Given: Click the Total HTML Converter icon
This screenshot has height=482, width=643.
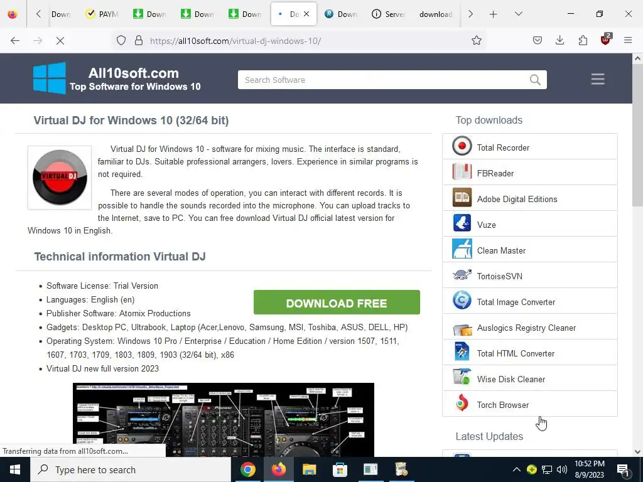Looking at the screenshot, I should (462, 353).
